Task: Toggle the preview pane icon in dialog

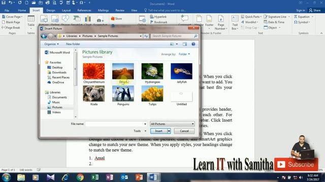Action: (185, 44)
